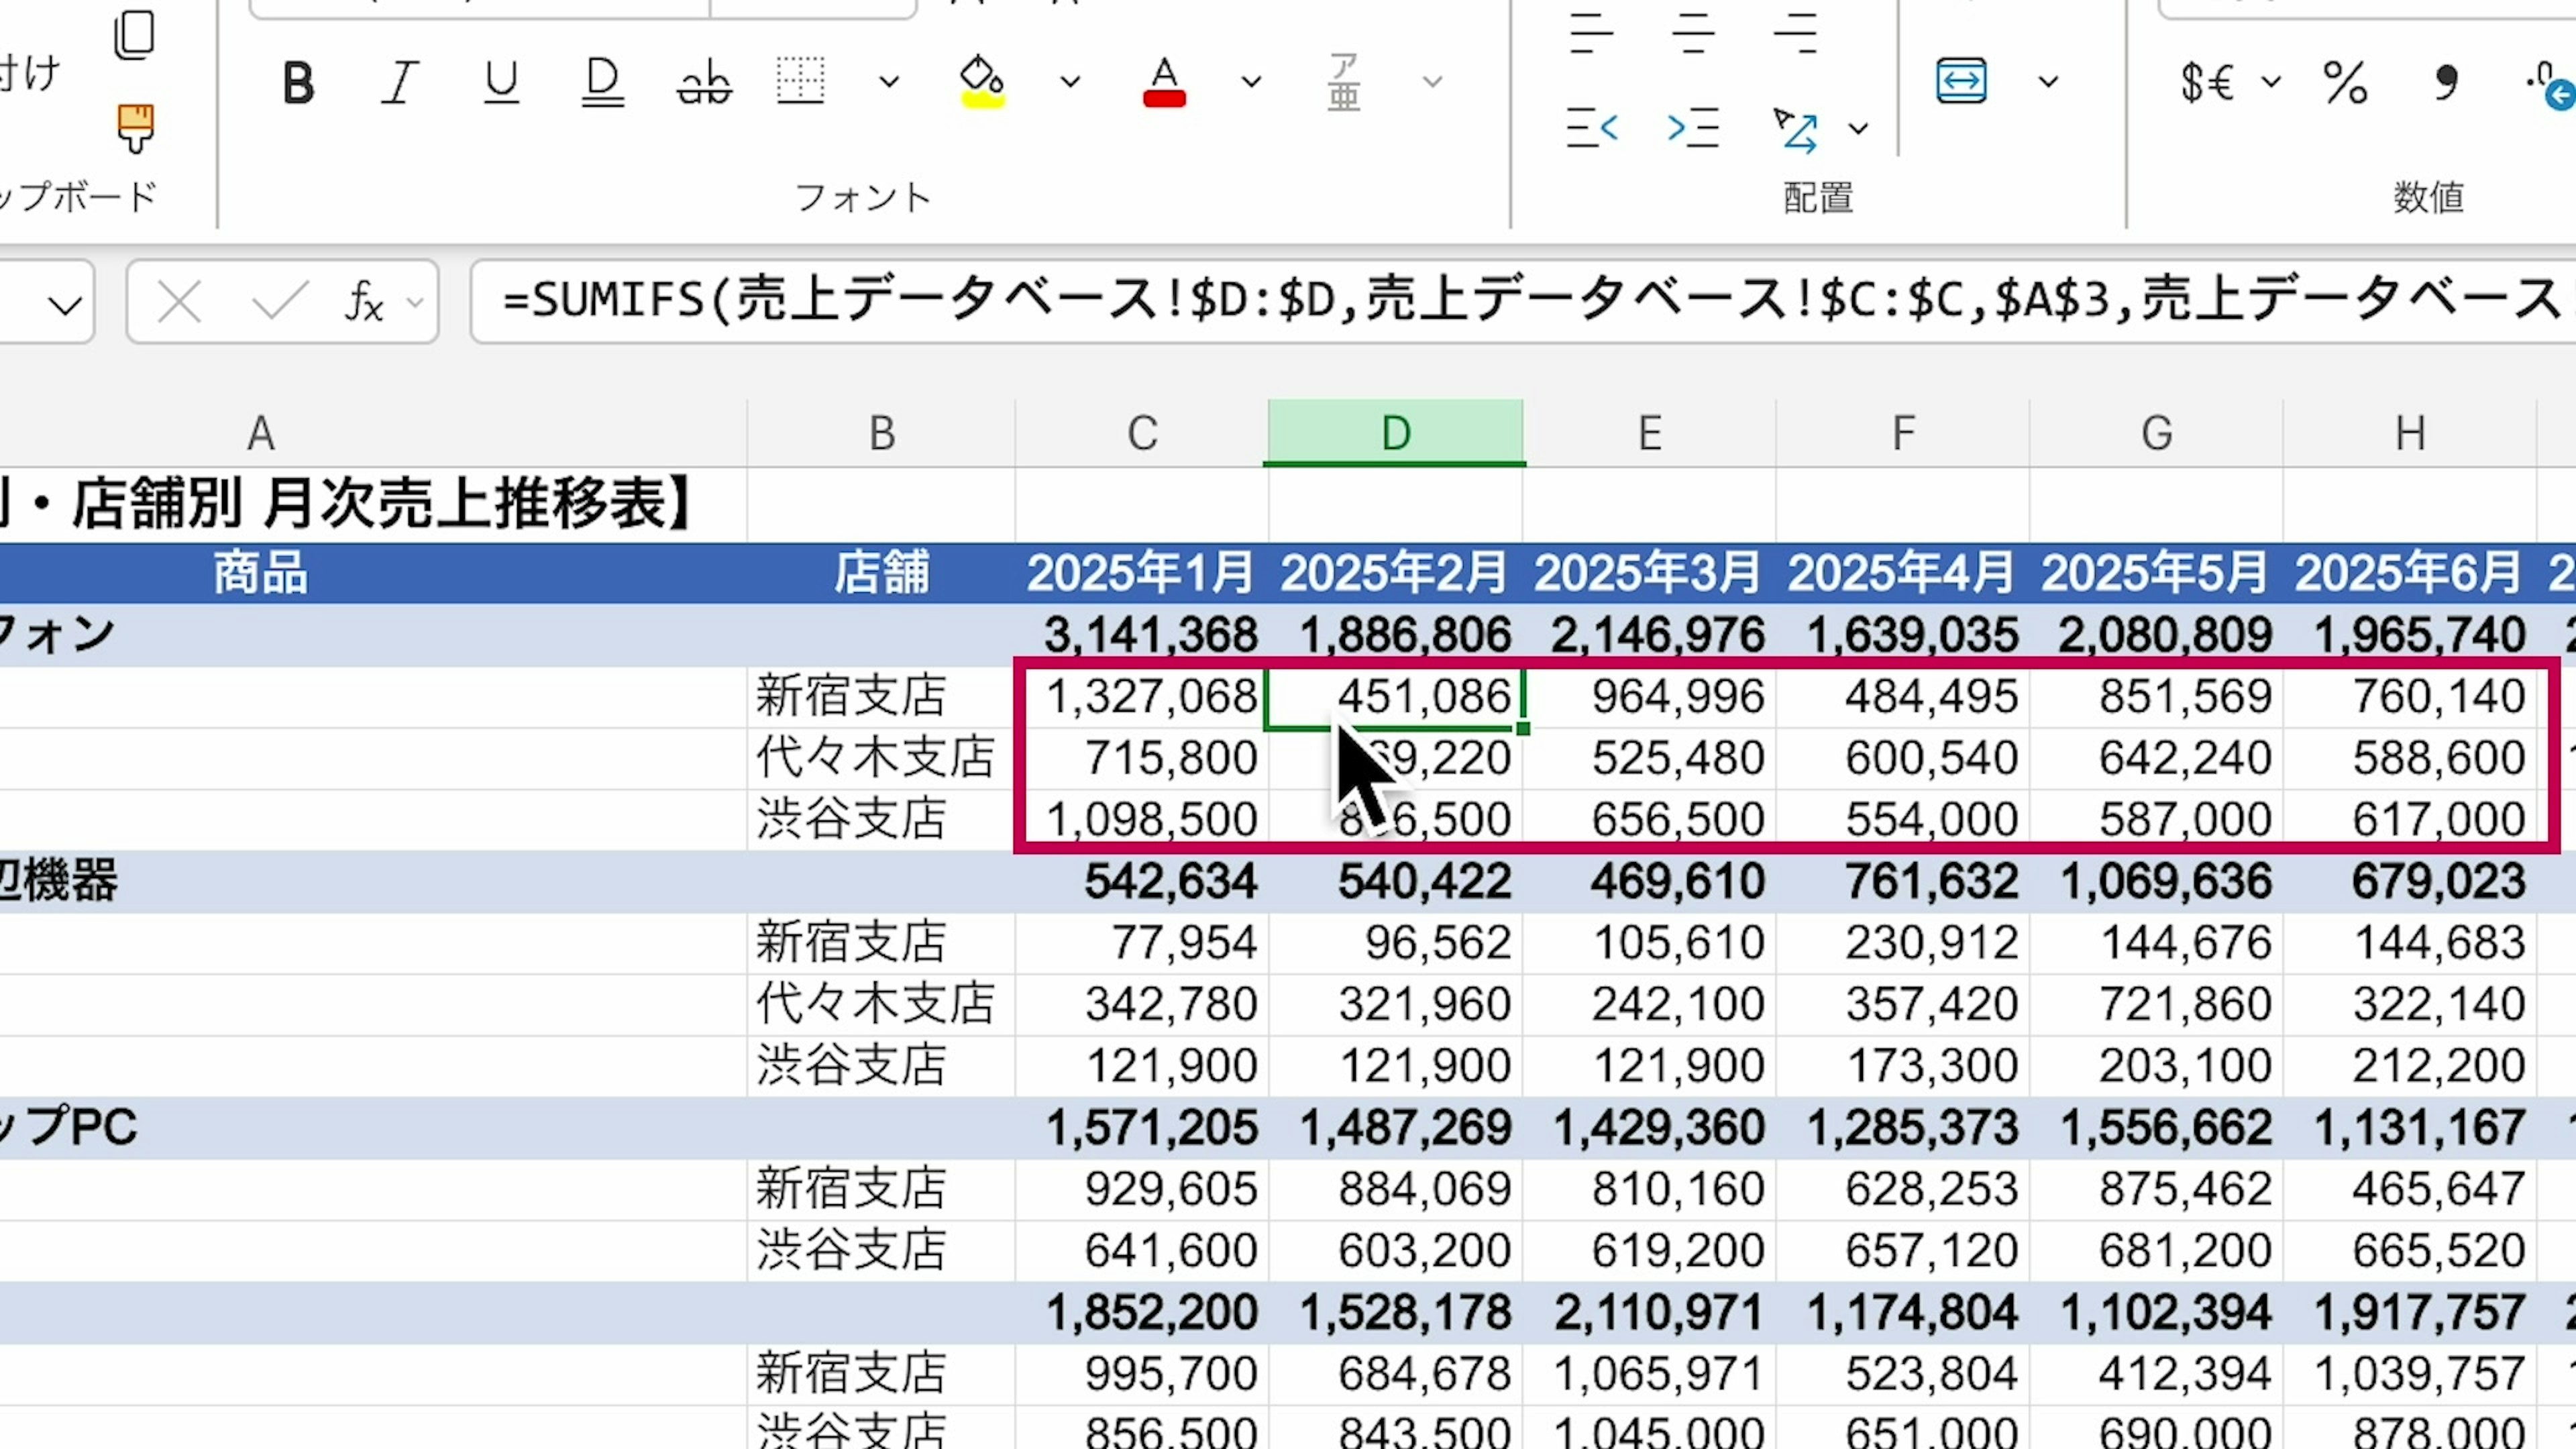Click the copy icon in clipboard
The height and width of the screenshot is (1449, 2576).
(135, 36)
